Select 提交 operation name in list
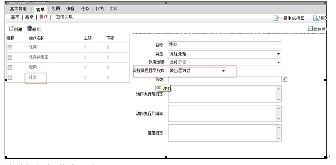Viewport: 336px width, 165px height. pos(33,77)
